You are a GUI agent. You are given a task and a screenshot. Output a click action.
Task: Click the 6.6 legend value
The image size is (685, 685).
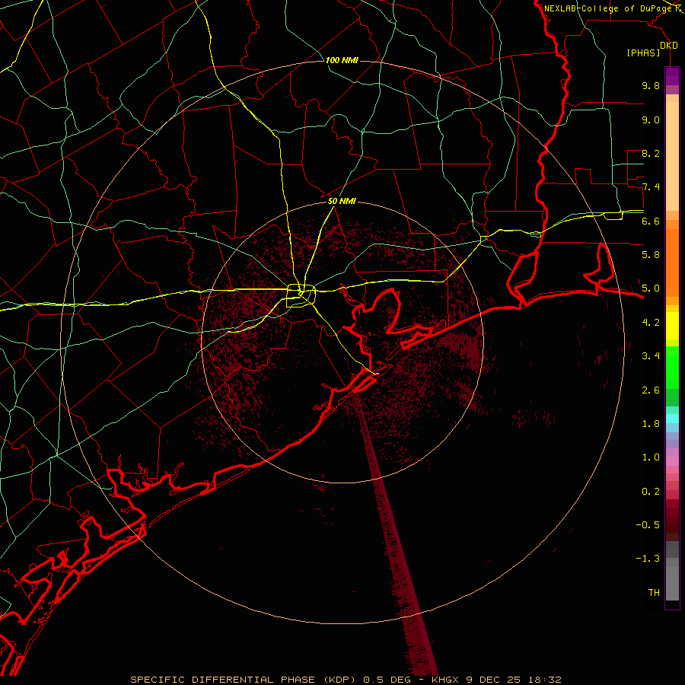point(651,221)
